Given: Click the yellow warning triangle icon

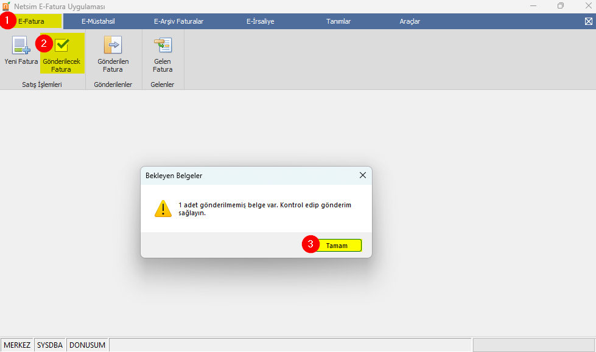Looking at the screenshot, I should tap(163, 209).
